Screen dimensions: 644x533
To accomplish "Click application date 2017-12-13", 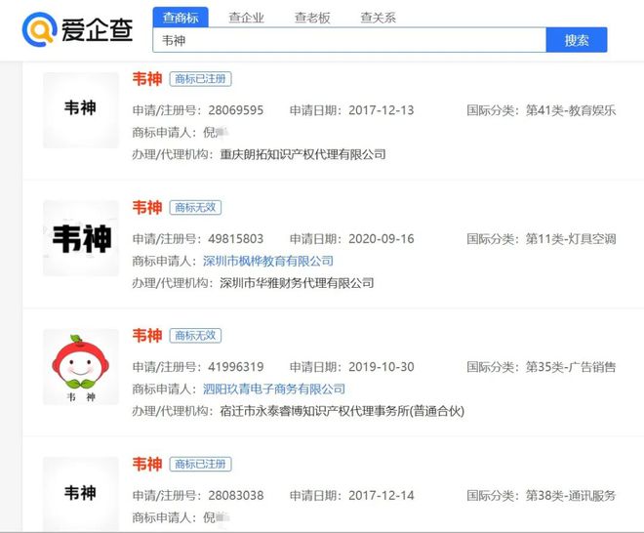I will tap(382, 110).
